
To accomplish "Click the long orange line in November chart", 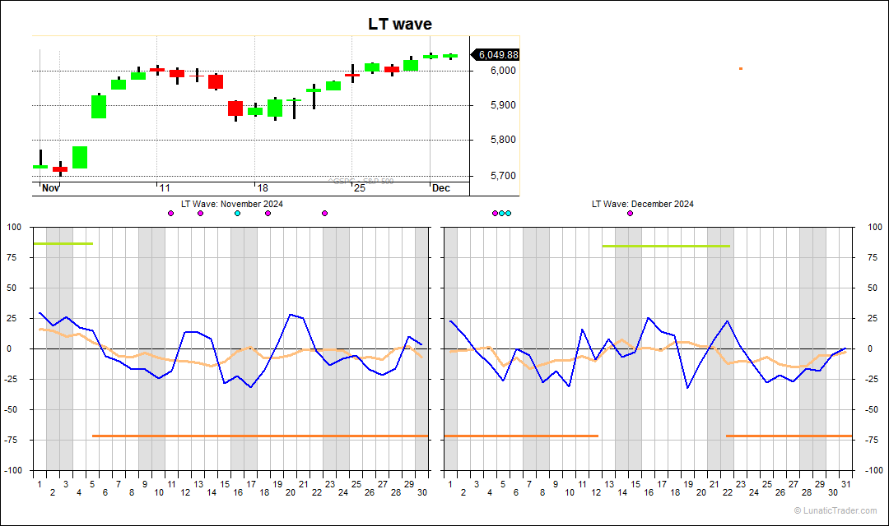I will click(x=259, y=436).
